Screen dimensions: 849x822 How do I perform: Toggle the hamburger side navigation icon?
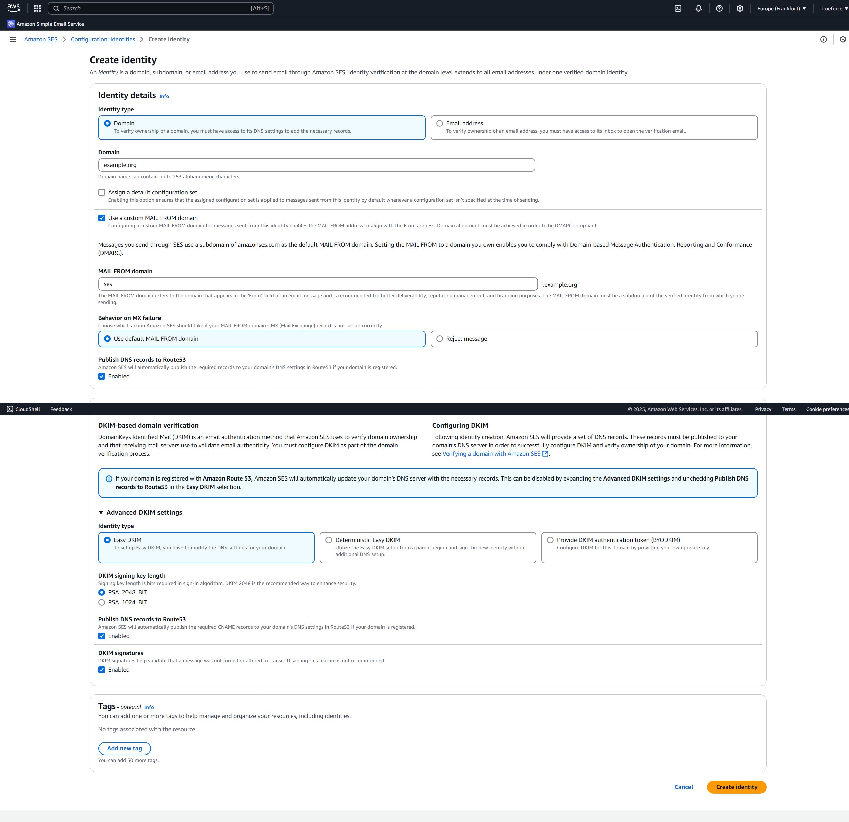click(13, 39)
